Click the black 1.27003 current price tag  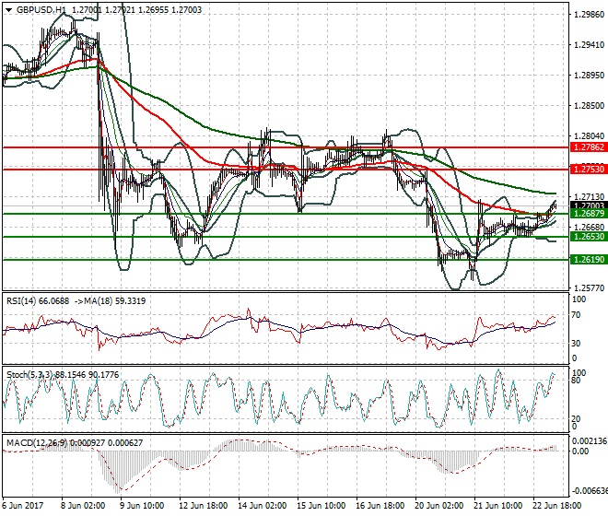(x=585, y=206)
